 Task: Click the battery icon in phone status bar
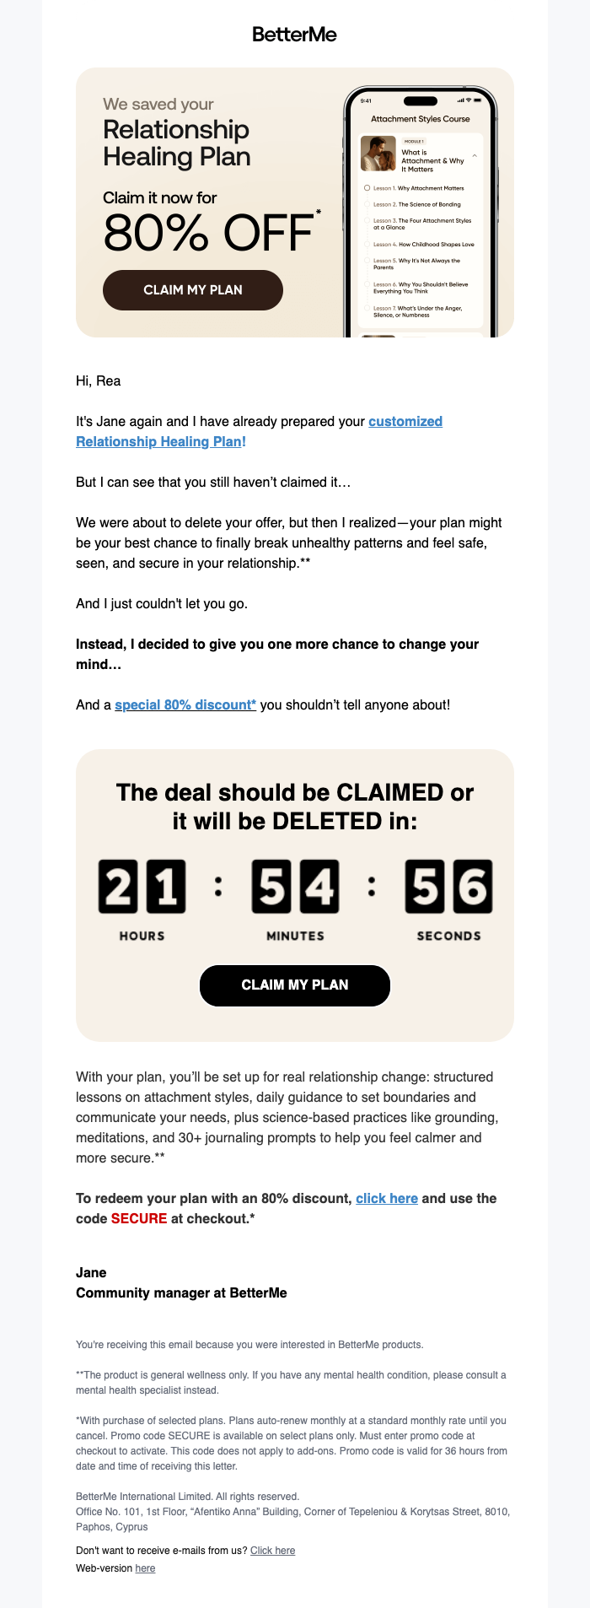coord(478,100)
